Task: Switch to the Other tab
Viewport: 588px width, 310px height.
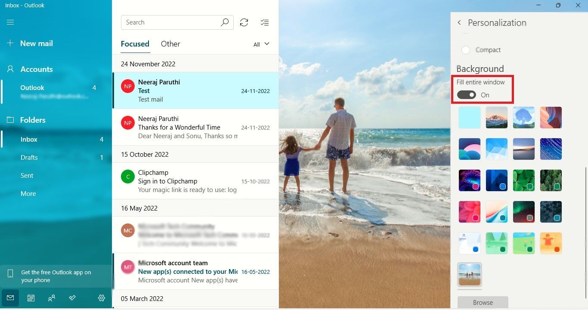Action: pyautogui.click(x=170, y=44)
